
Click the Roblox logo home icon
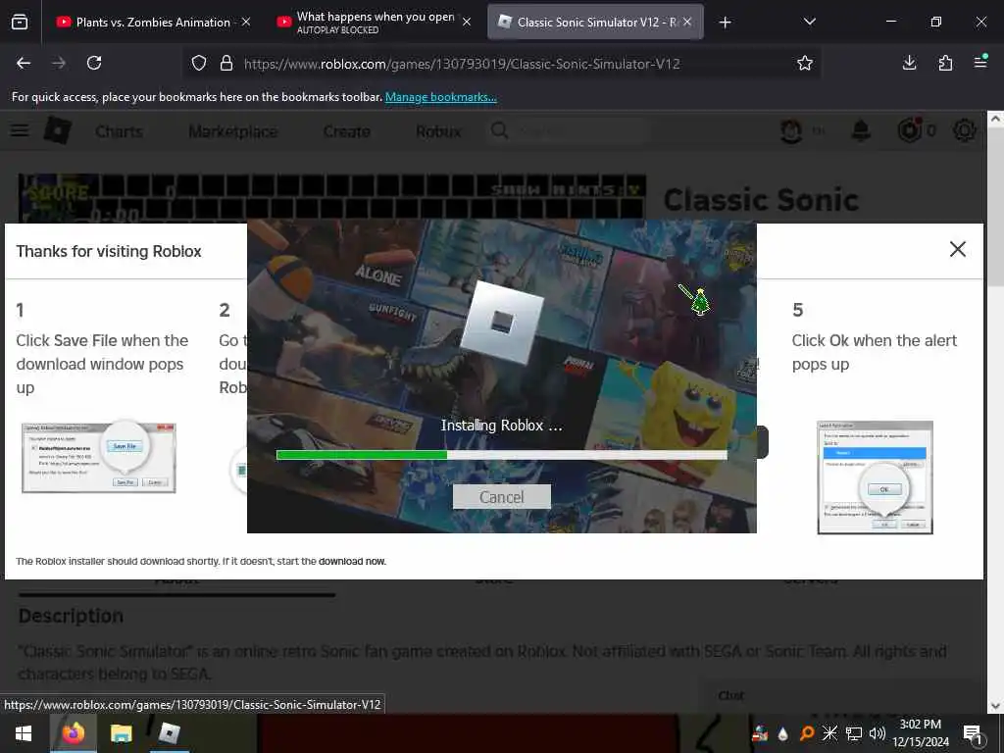(58, 130)
